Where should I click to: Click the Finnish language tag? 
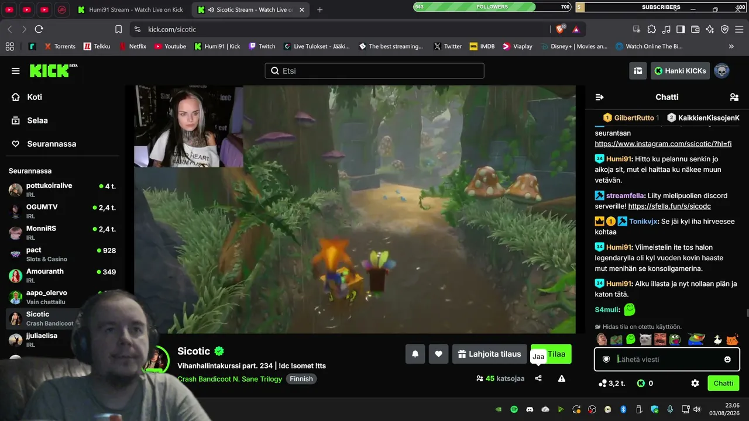[x=301, y=379]
